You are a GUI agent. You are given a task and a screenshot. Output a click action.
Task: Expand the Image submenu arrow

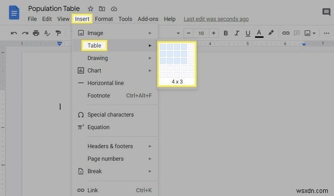click(x=150, y=33)
